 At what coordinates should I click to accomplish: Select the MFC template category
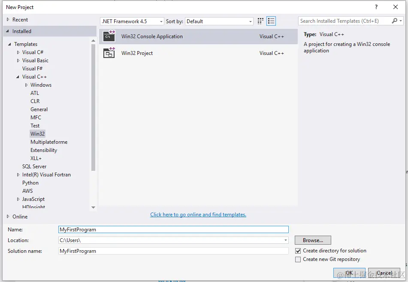36,118
